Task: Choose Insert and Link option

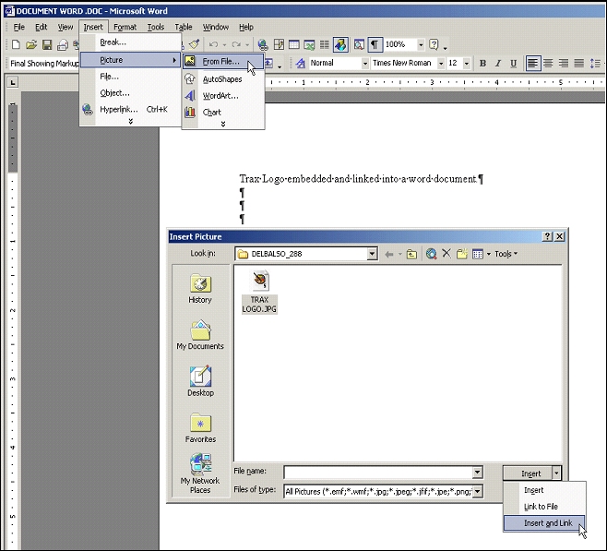Action: pos(544,523)
